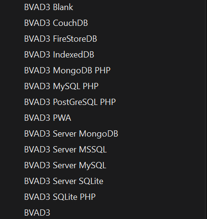Choose the BVAD3 MongoDB PHP entry
The width and height of the screenshot is (207, 219).
(67, 70)
